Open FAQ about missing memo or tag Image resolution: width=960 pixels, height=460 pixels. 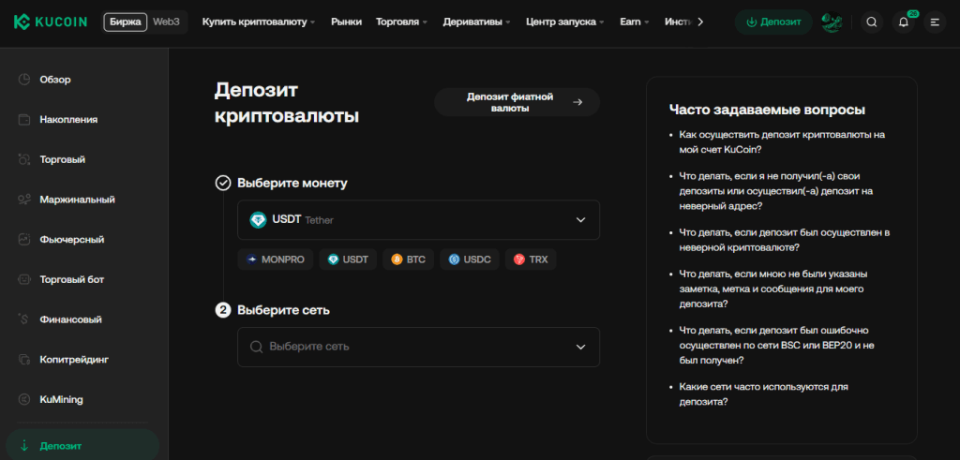[773, 289]
